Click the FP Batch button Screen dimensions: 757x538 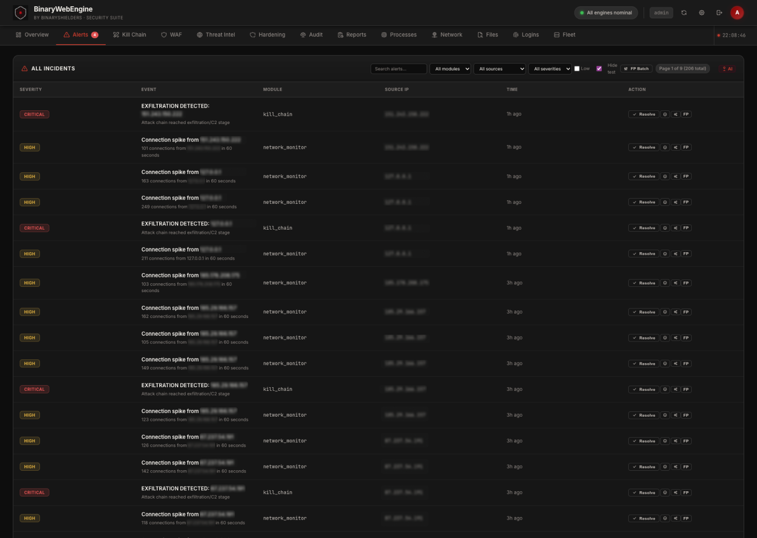(636, 69)
